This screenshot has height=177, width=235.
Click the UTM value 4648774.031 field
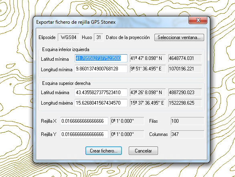pos(185,58)
